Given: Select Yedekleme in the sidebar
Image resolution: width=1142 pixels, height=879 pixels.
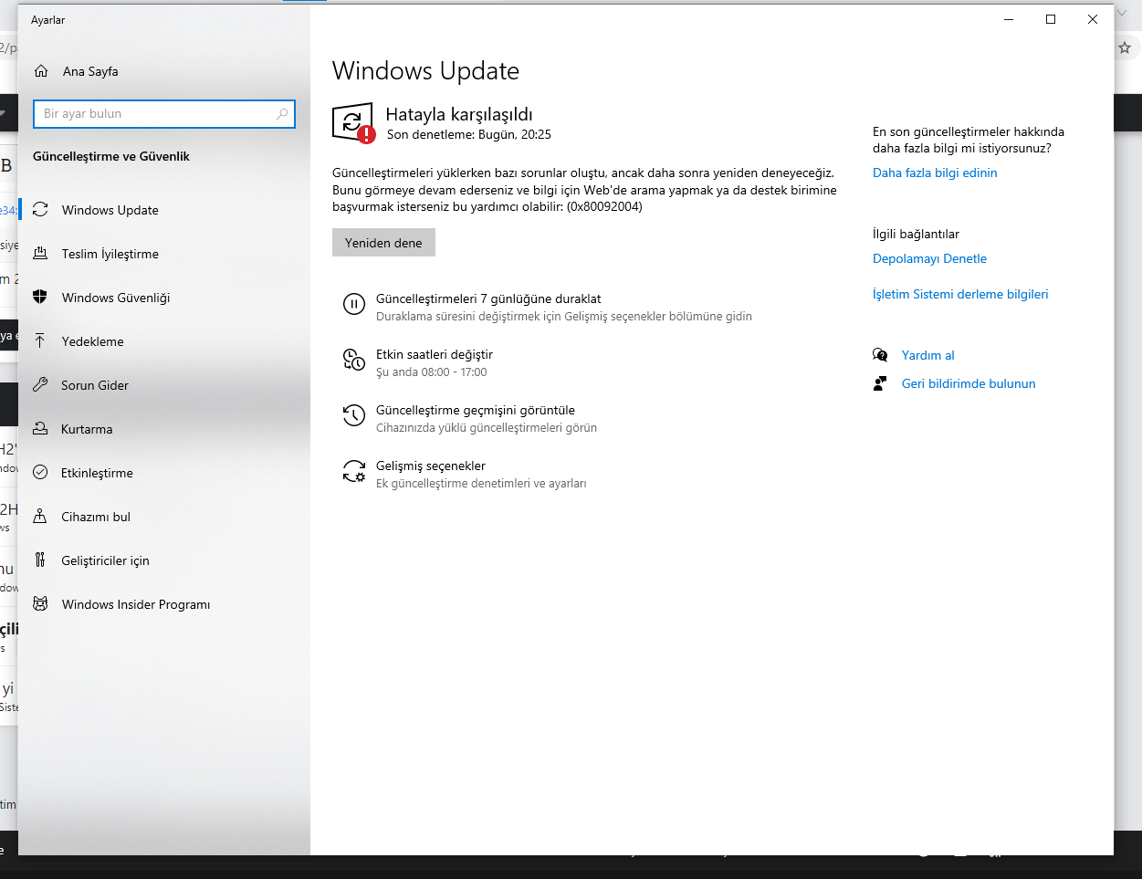Looking at the screenshot, I should coord(164,341).
